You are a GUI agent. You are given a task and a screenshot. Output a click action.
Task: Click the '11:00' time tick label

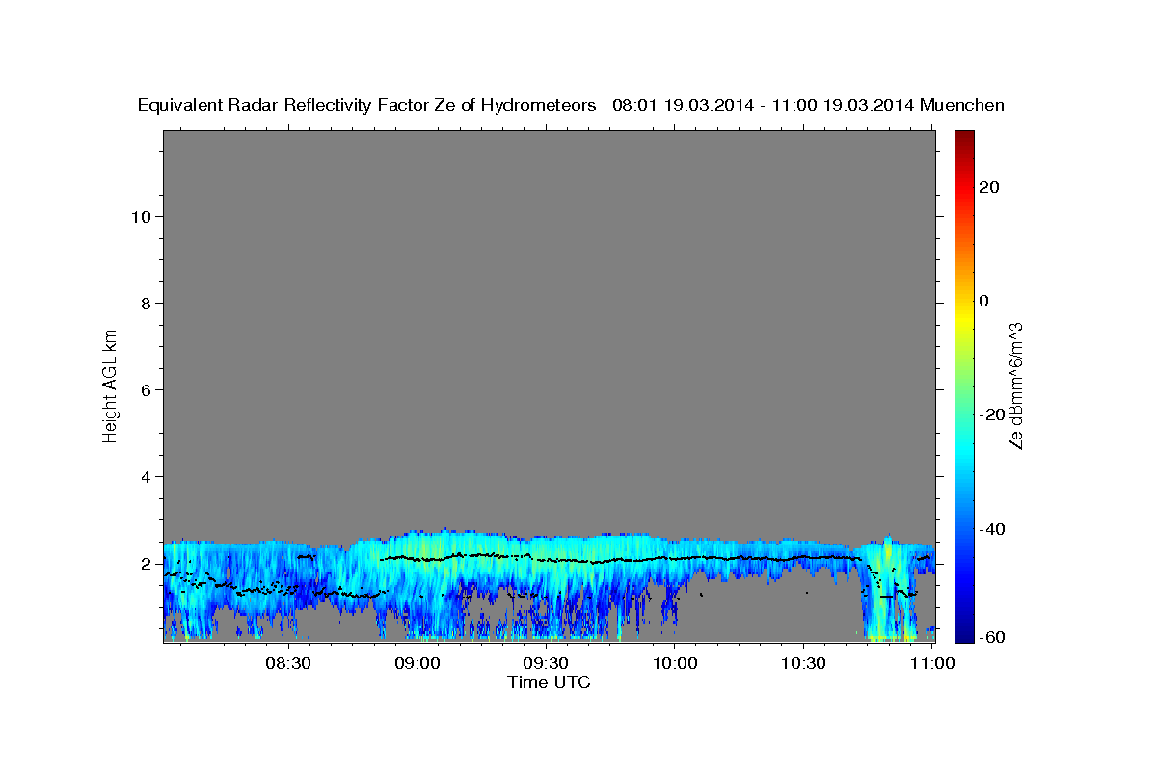pyautogui.click(x=931, y=663)
